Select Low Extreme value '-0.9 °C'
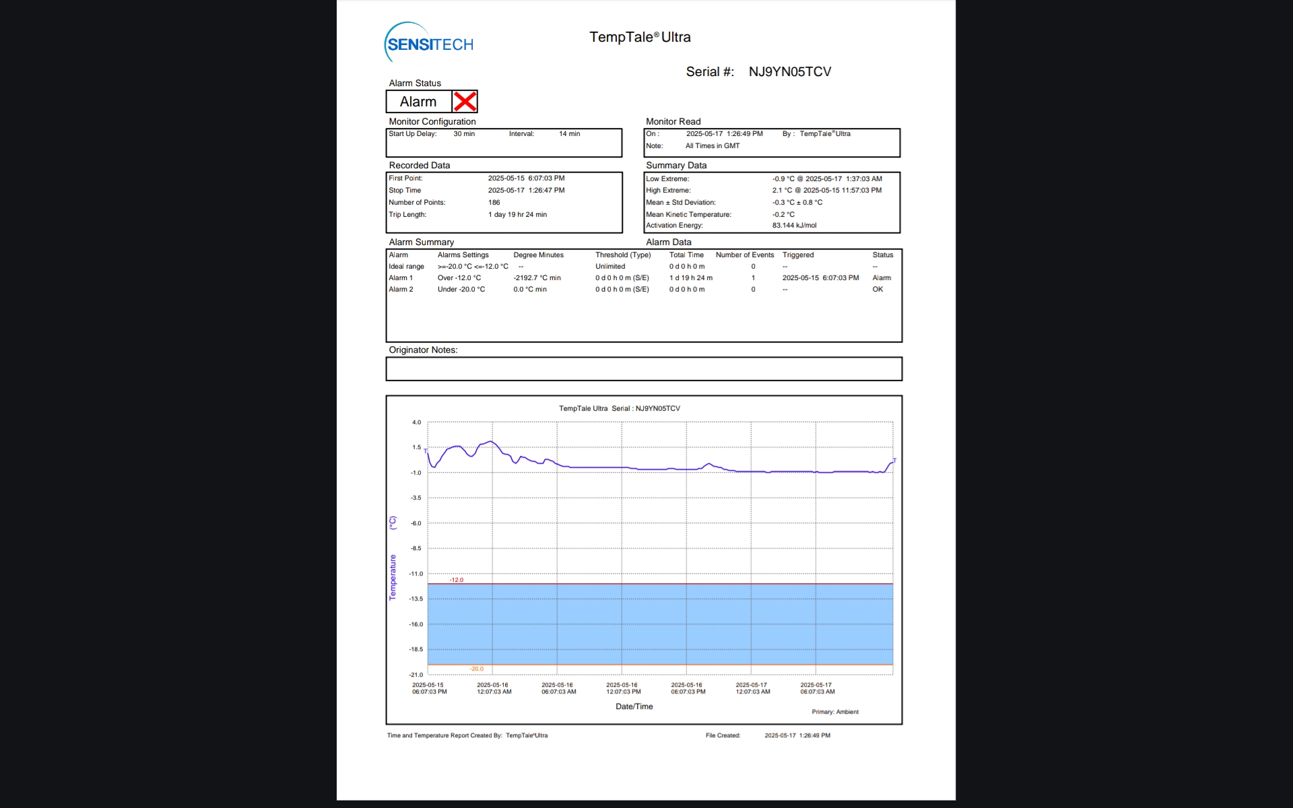The image size is (1293, 808). tap(783, 179)
